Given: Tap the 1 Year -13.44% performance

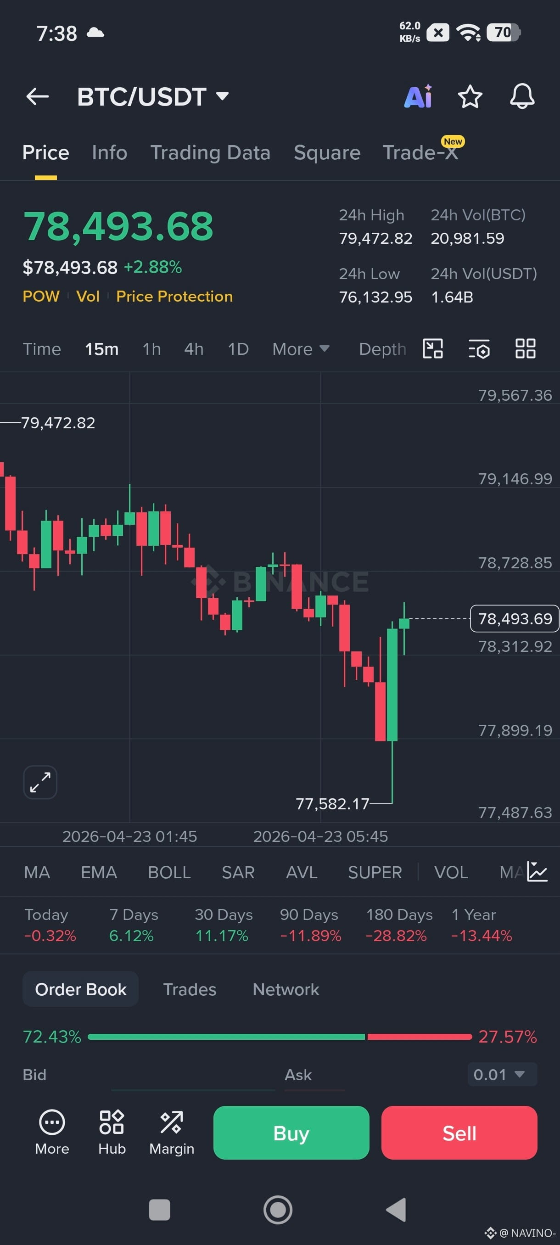Looking at the screenshot, I should coord(481,925).
